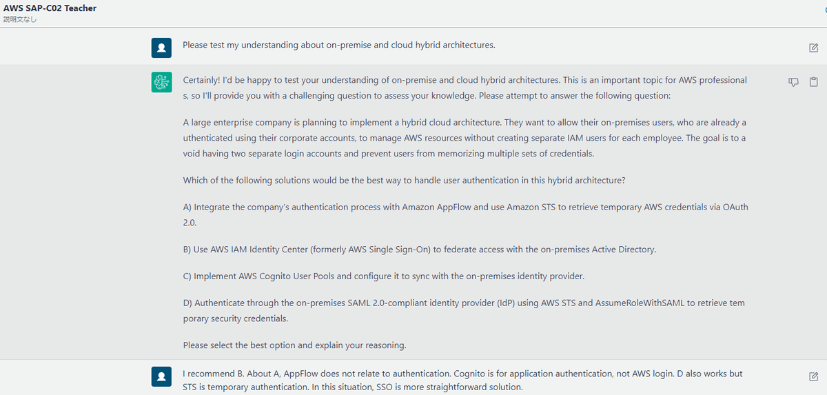Image resolution: width=827 pixels, height=395 pixels.
Task: Click the '説明文なし' description text
Action: pos(21,19)
